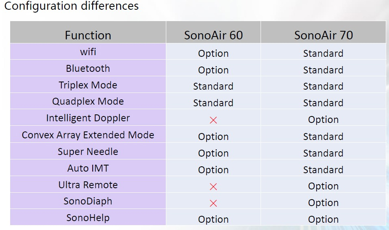Click the red X for Intelligent Doppler
389x230 pixels.
pyautogui.click(x=213, y=120)
